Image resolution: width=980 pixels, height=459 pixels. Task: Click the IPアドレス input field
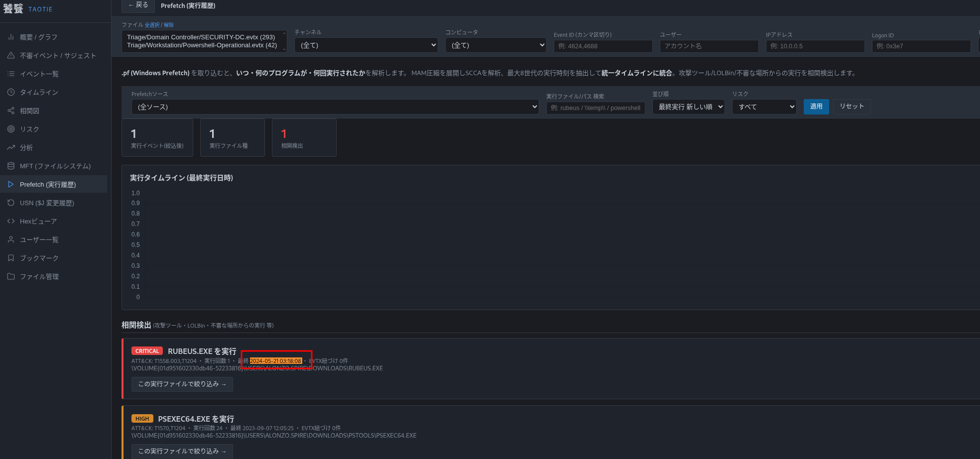pos(815,46)
